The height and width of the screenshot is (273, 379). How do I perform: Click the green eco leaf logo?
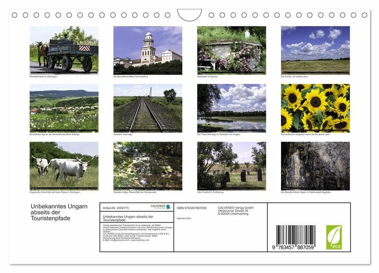click(334, 237)
